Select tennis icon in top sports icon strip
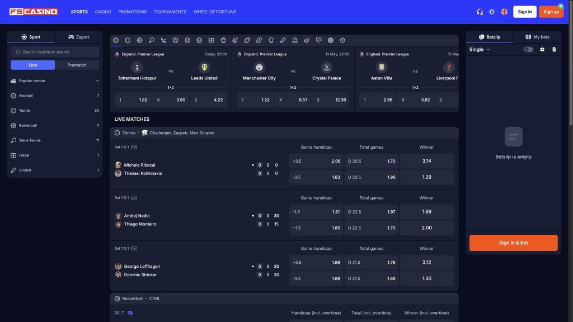This screenshot has height=322, width=573. click(128, 40)
